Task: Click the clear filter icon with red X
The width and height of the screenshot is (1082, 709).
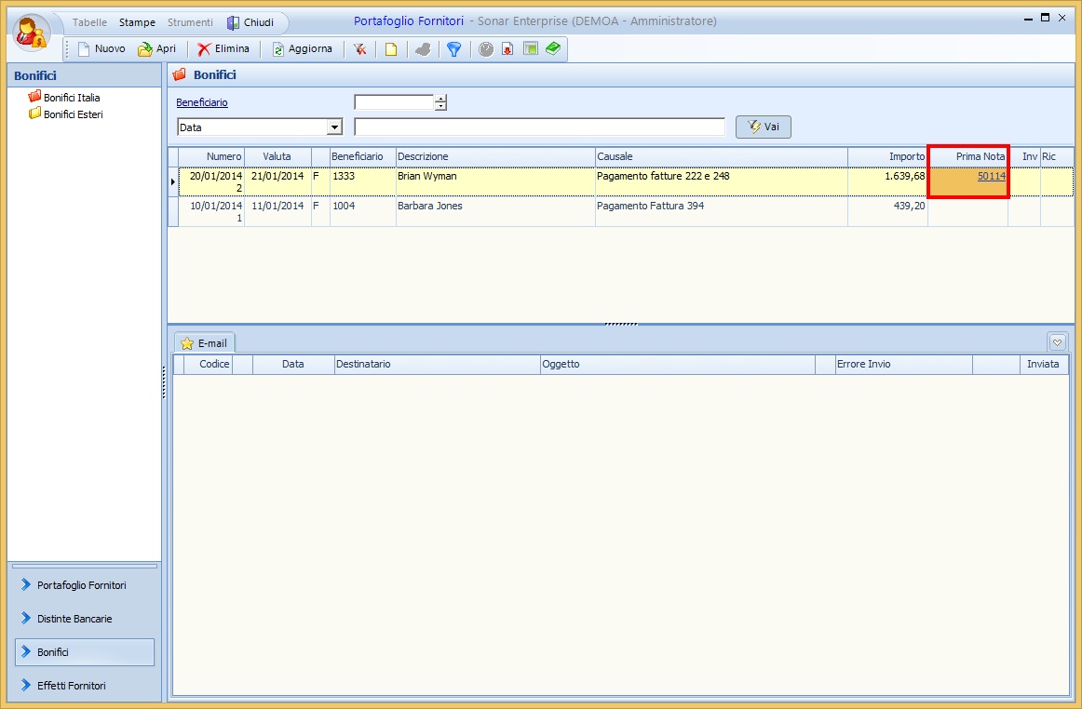Action: [359, 49]
